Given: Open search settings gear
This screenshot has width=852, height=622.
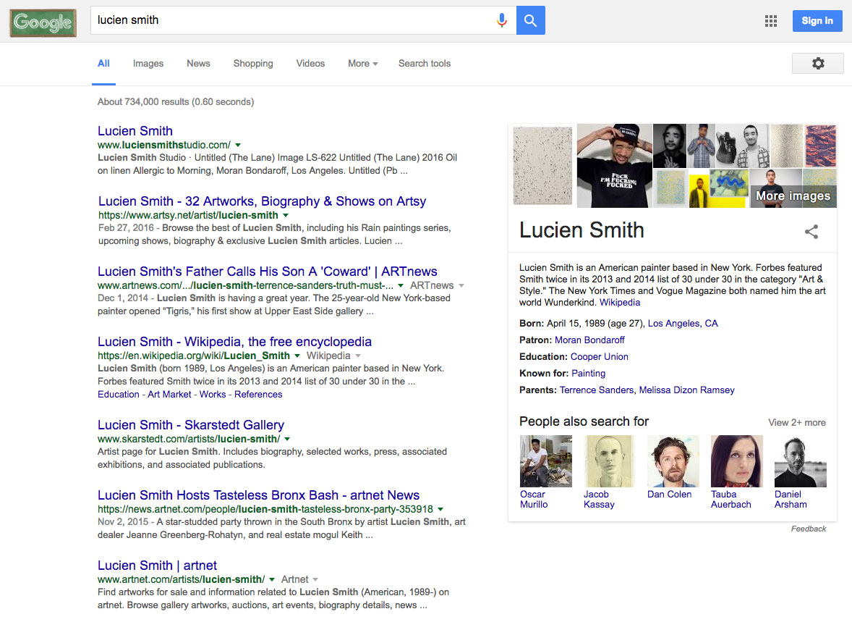Looking at the screenshot, I should tap(818, 63).
